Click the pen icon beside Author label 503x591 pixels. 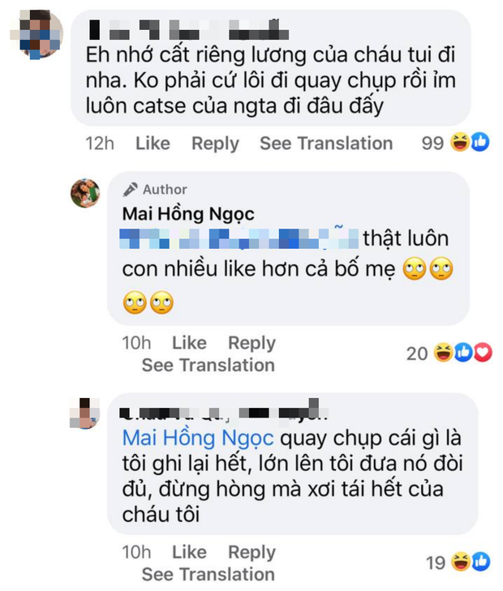(131, 189)
